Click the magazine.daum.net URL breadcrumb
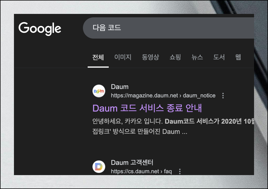The image size is (268, 189). coord(163,96)
